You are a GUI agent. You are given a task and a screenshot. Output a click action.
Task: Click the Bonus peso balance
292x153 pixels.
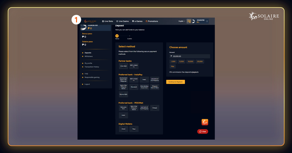pos(87,35)
